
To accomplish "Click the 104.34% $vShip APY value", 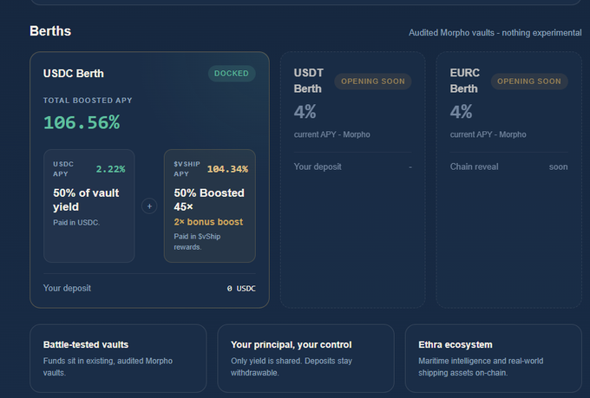I will click(x=227, y=169).
